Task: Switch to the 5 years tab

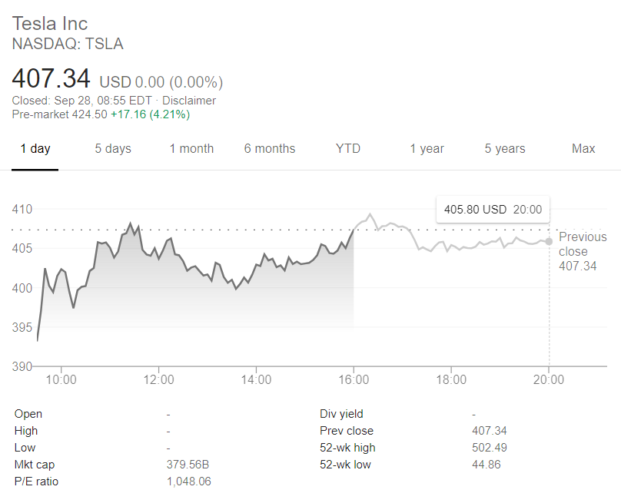Action: [504, 149]
